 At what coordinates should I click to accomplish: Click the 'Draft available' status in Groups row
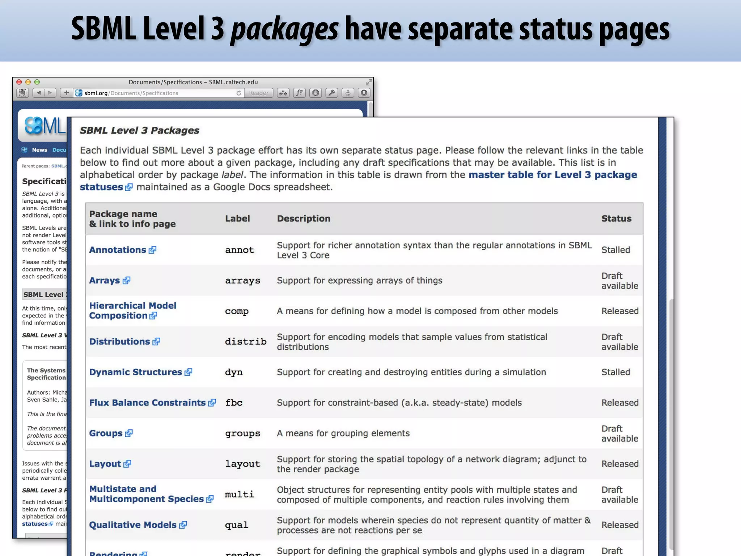pyautogui.click(x=619, y=433)
